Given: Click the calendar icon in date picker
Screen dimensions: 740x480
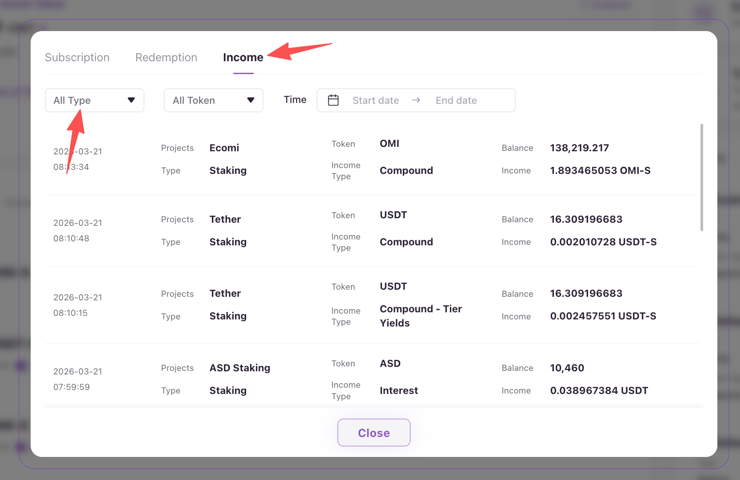Looking at the screenshot, I should coord(333,100).
